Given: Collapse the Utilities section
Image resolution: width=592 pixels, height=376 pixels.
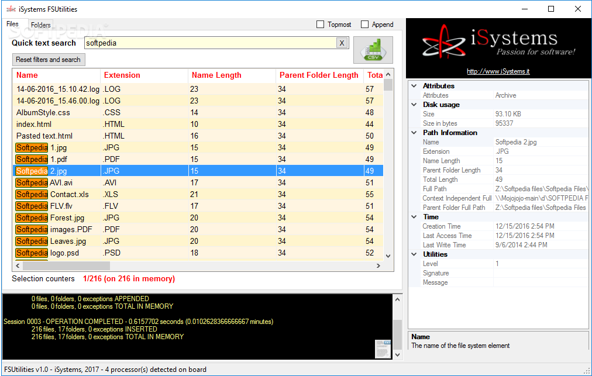Looking at the screenshot, I should click(x=414, y=254).
